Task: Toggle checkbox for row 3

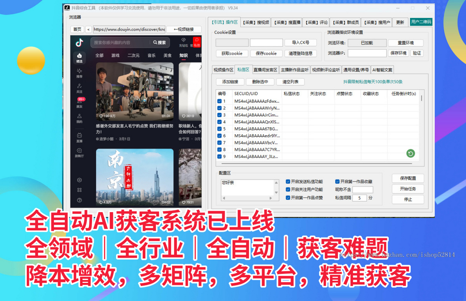Action: pos(219,115)
